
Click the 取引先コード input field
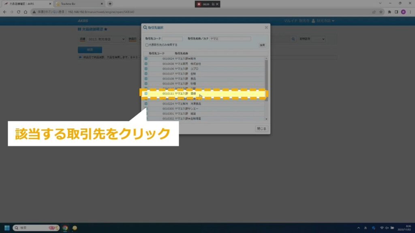click(173, 39)
